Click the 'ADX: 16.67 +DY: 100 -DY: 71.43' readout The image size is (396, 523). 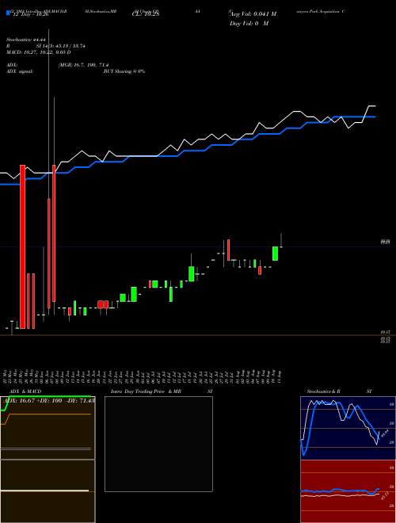tap(49, 400)
